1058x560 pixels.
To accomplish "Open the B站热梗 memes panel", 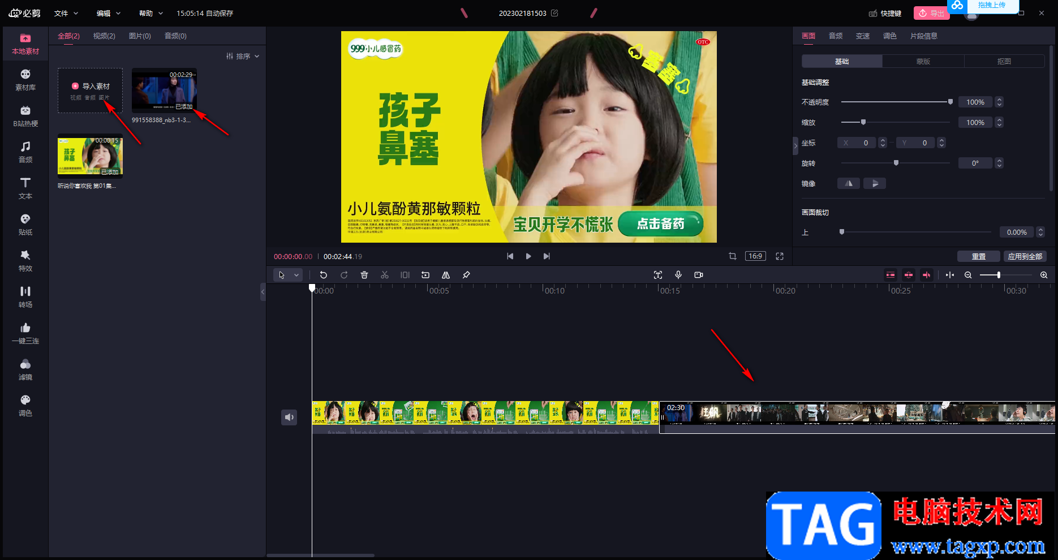I will pyautogui.click(x=25, y=117).
